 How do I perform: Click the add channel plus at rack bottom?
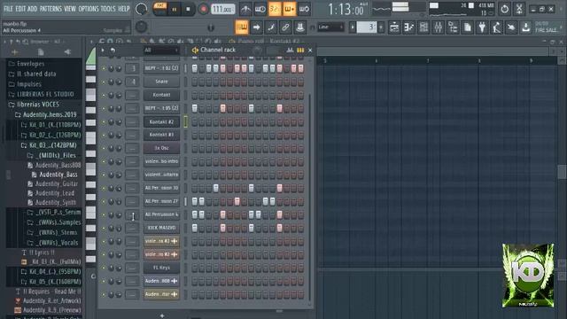[x=162, y=315]
